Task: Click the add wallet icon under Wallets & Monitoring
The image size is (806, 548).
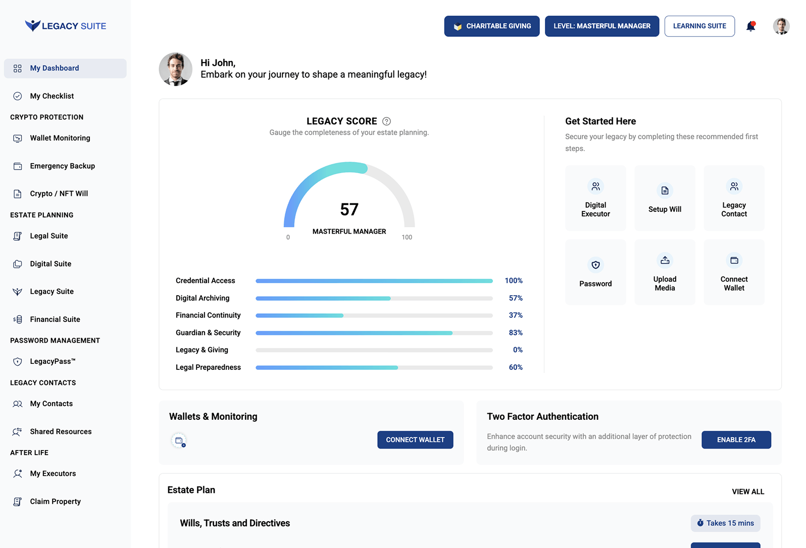Action: [179, 441]
